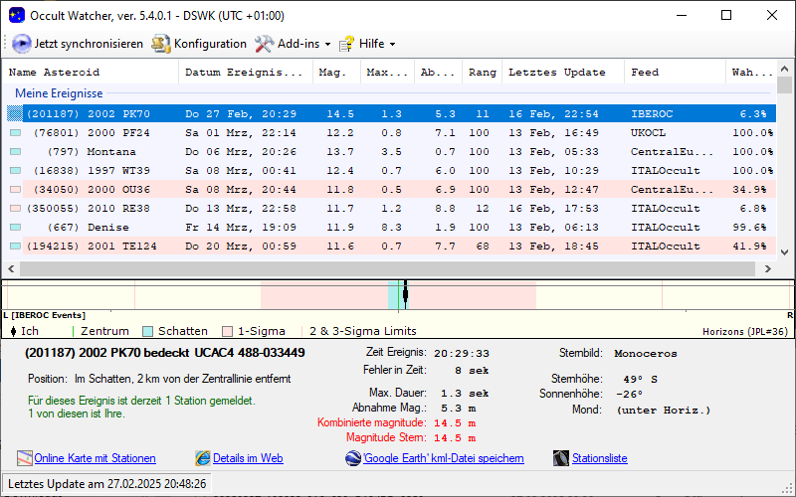Click the Google Earth globe icon

(x=353, y=458)
